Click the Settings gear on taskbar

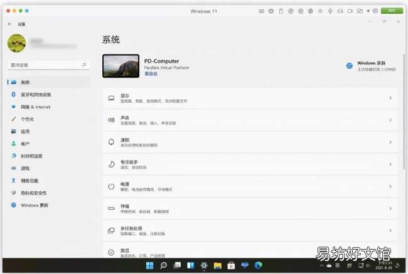click(204, 265)
